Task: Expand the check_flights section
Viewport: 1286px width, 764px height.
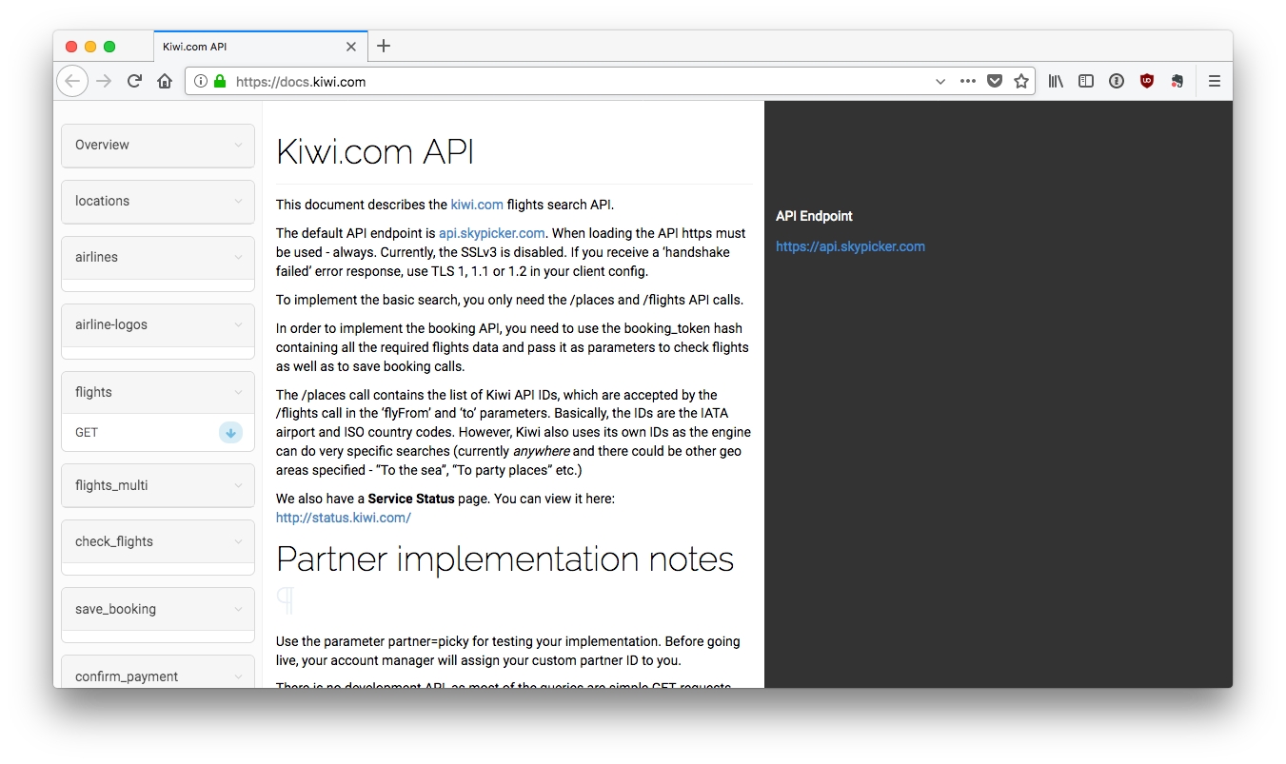Action: [x=158, y=542]
